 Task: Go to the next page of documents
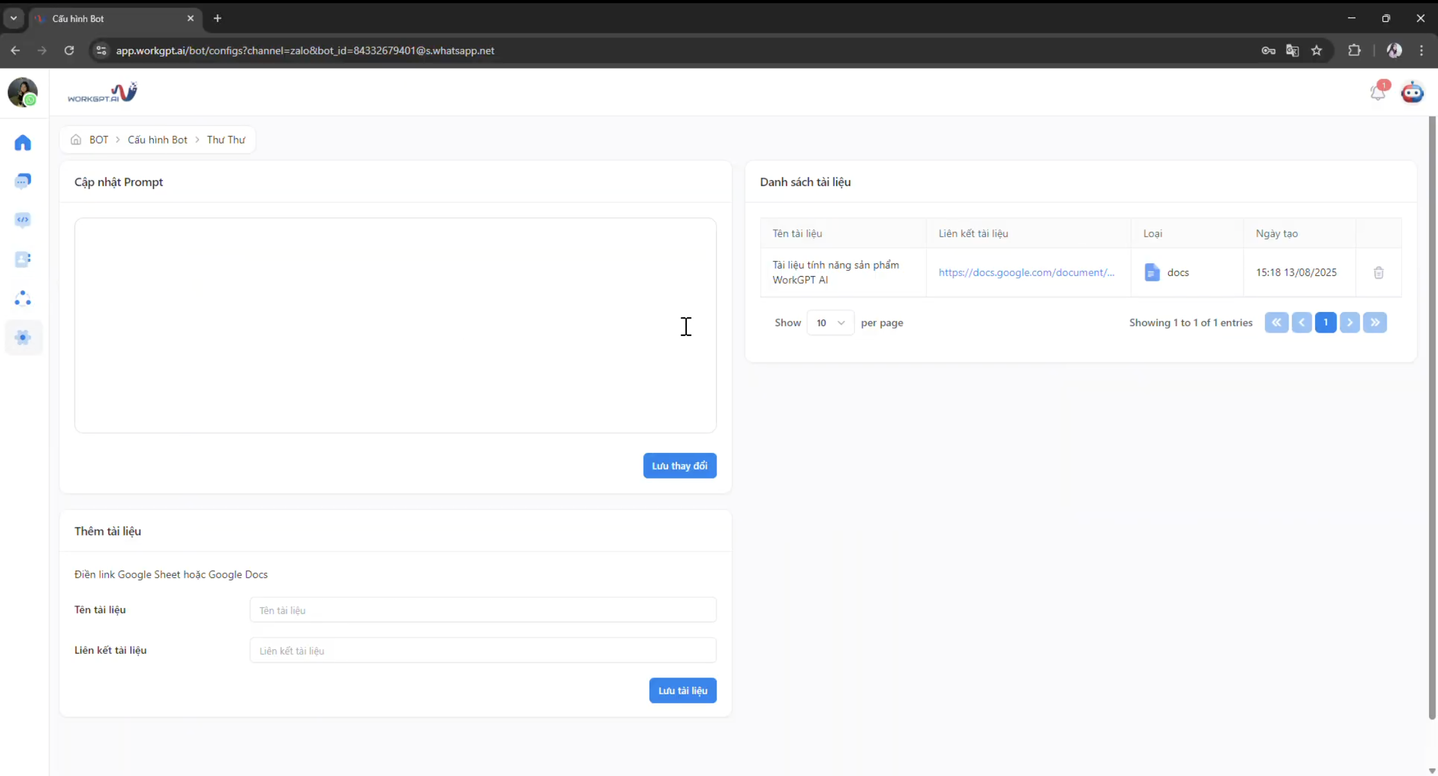(x=1350, y=323)
